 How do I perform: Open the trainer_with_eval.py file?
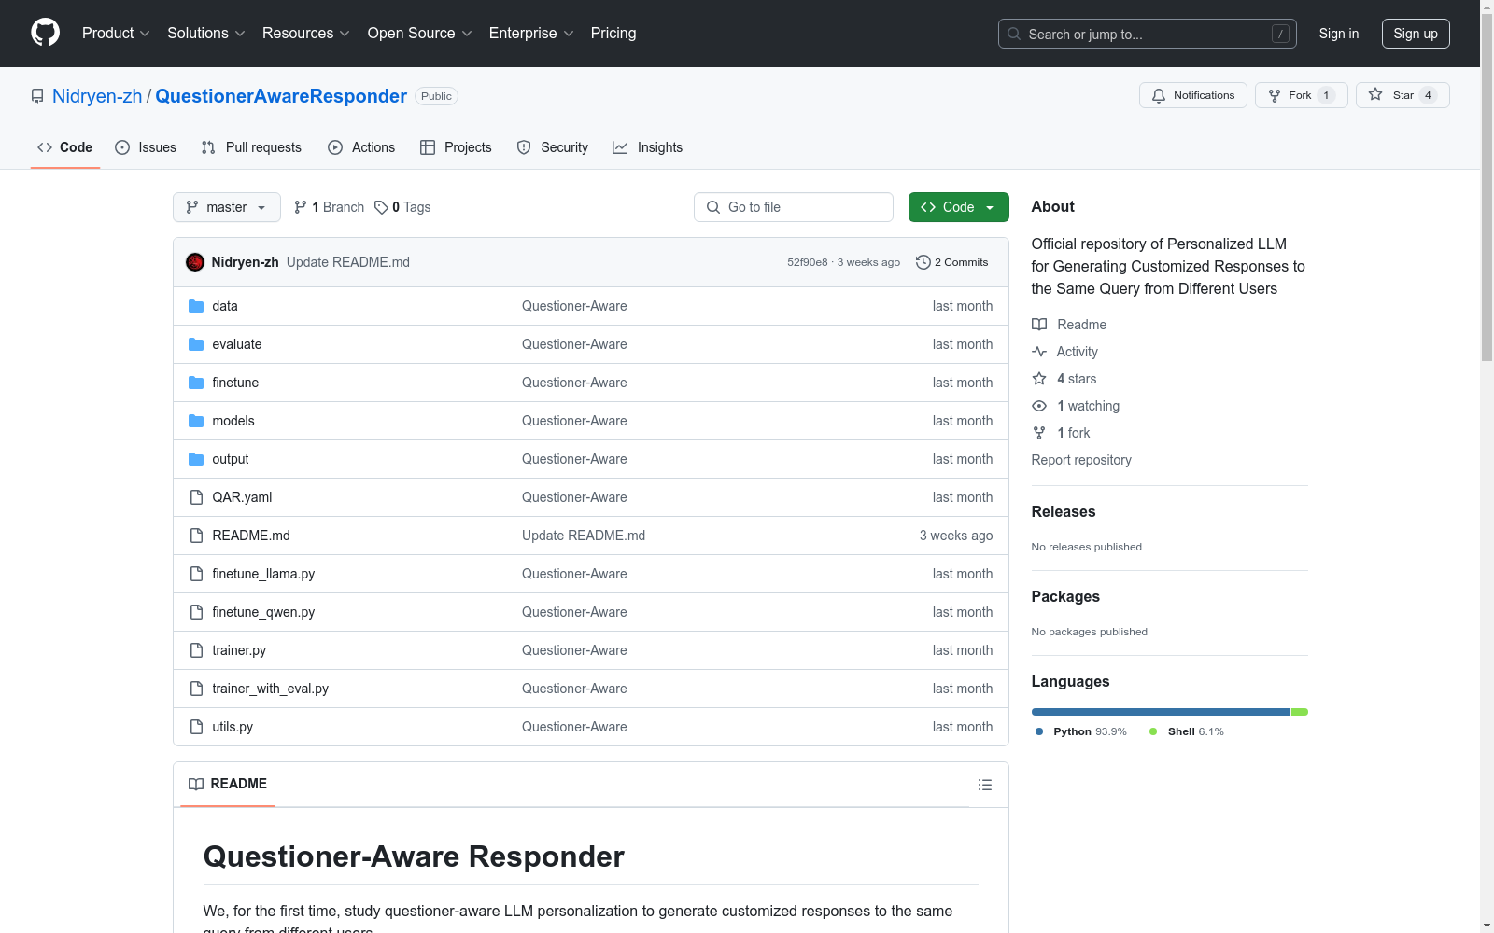pyautogui.click(x=270, y=689)
